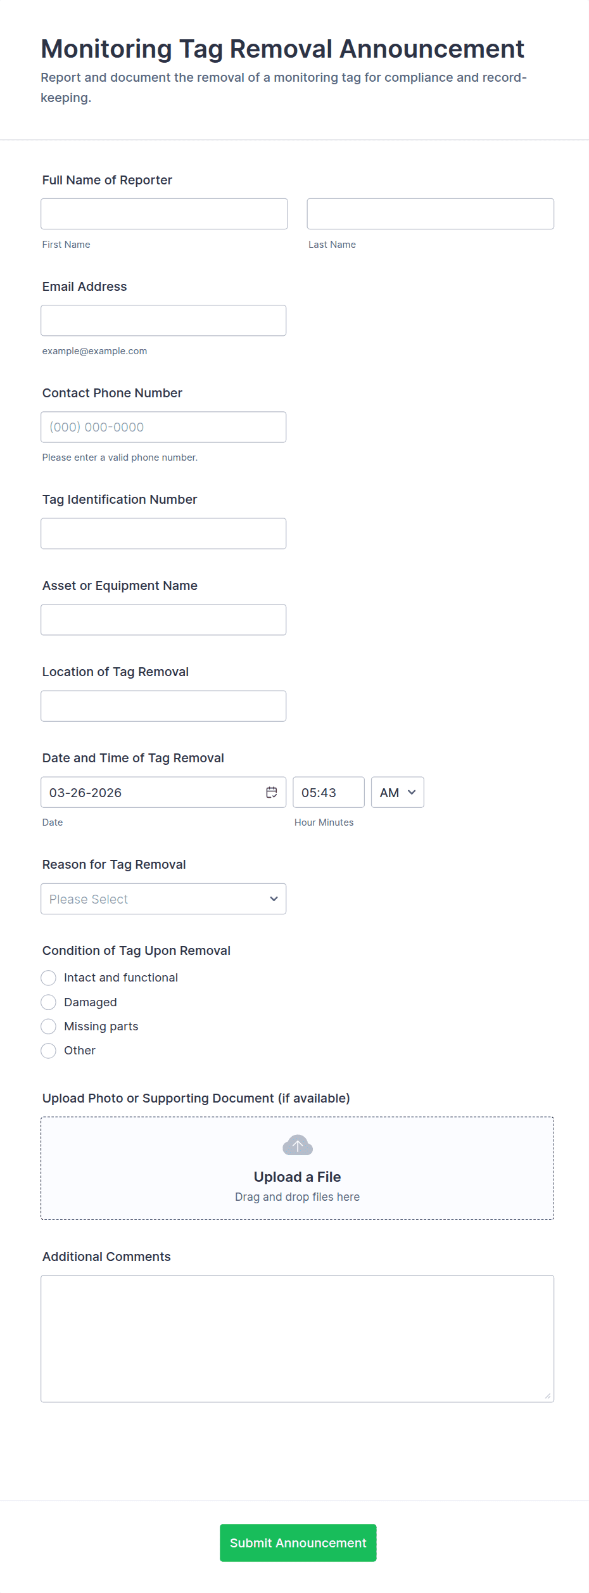Click the Email Address field
The width and height of the screenshot is (589, 1593).
pyautogui.click(x=163, y=321)
